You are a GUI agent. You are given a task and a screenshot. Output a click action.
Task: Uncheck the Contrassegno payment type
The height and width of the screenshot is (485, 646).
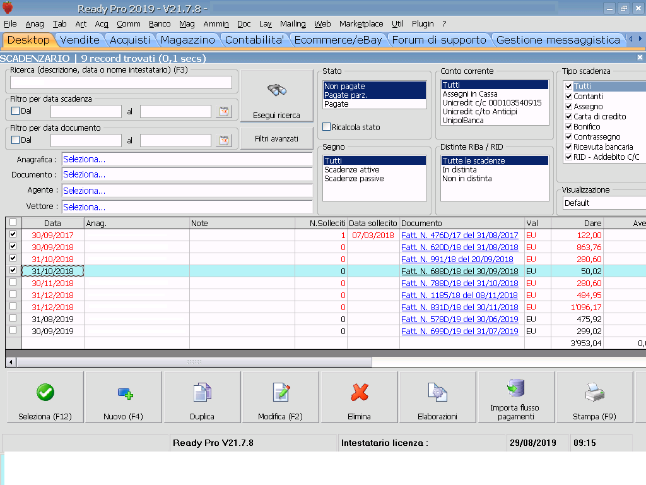(x=568, y=136)
